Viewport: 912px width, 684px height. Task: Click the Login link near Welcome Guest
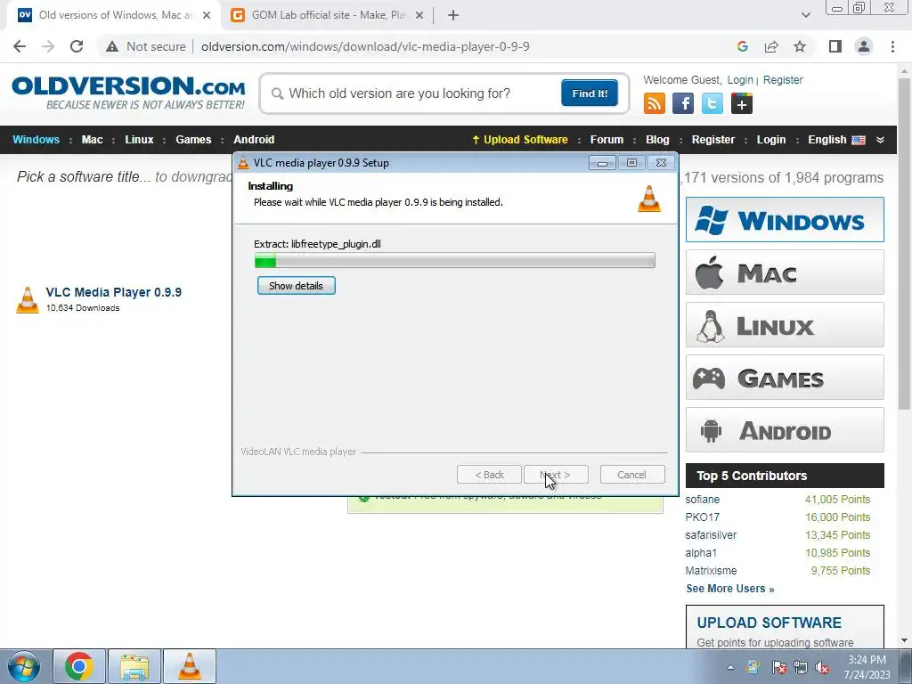click(x=740, y=79)
